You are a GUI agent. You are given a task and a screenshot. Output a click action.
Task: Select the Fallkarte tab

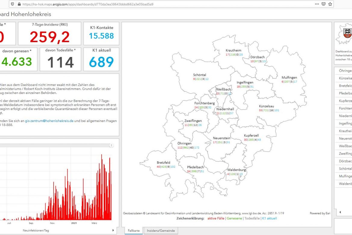pos(134,231)
